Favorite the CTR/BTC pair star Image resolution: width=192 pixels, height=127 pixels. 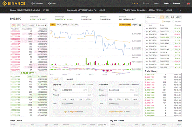click(147, 49)
